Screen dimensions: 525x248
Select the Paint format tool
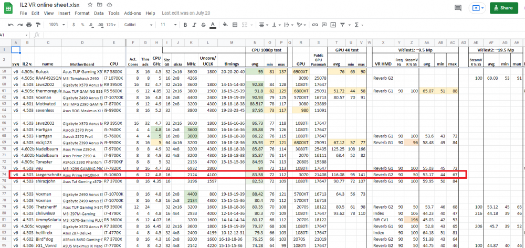click(39, 25)
